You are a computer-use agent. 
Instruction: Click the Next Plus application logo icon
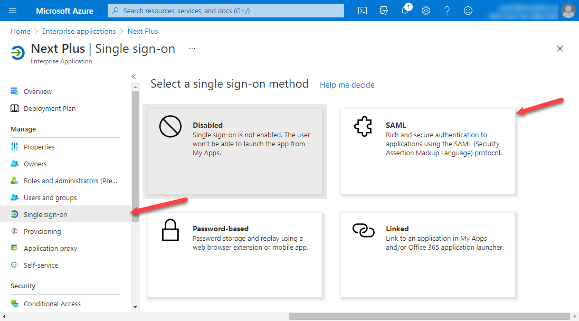17,53
